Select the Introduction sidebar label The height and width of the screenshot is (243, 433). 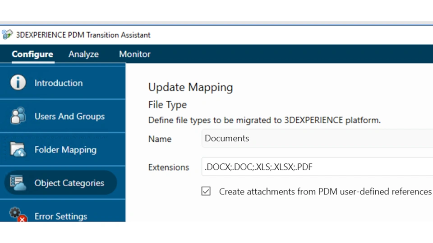tap(59, 83)
